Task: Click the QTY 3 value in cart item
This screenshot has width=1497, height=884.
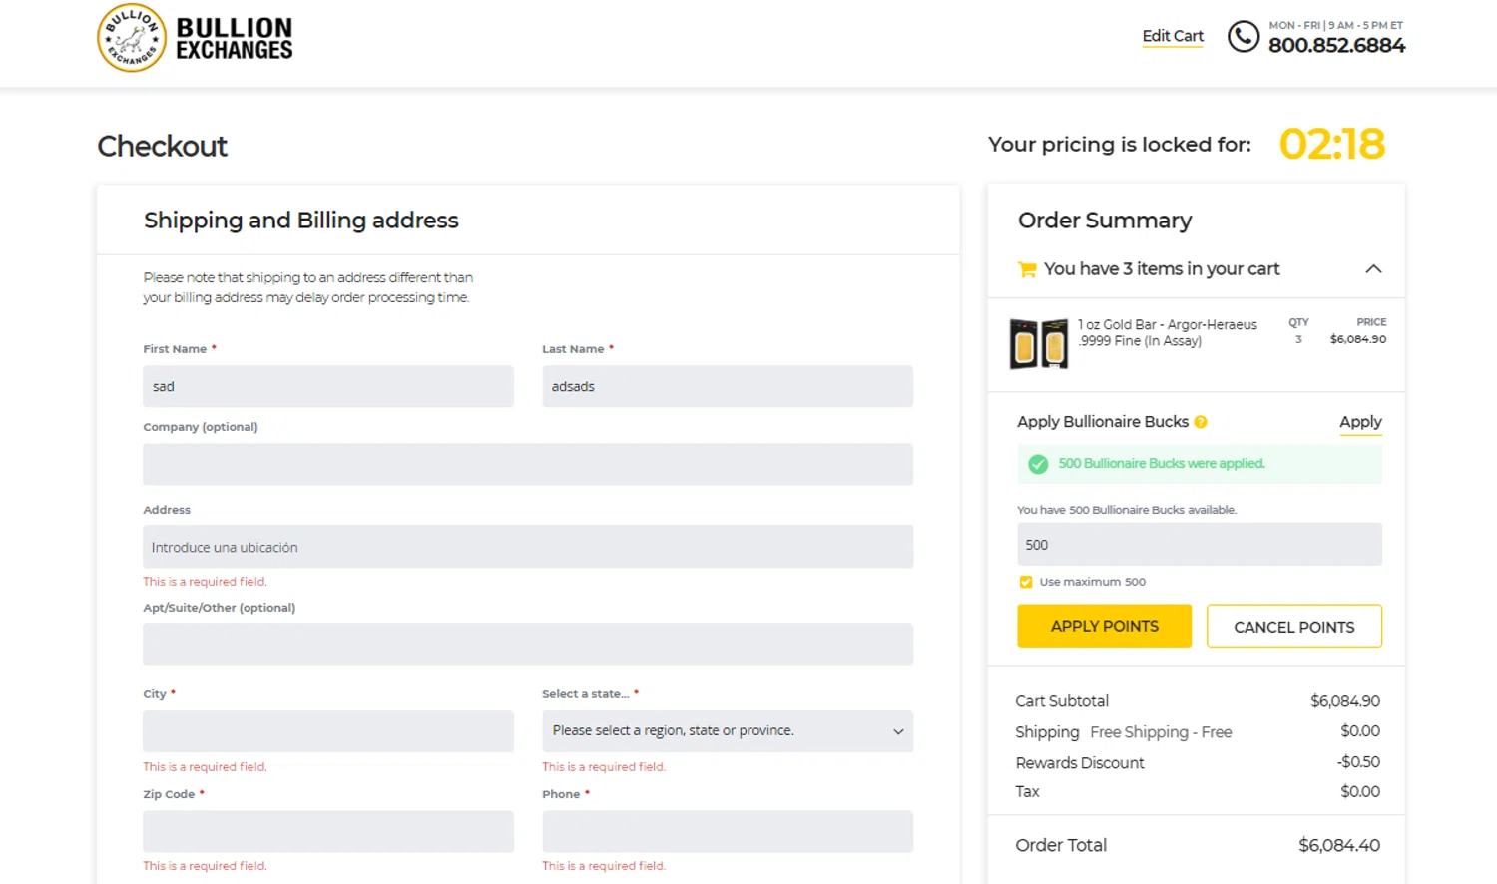Action: 1298,339
